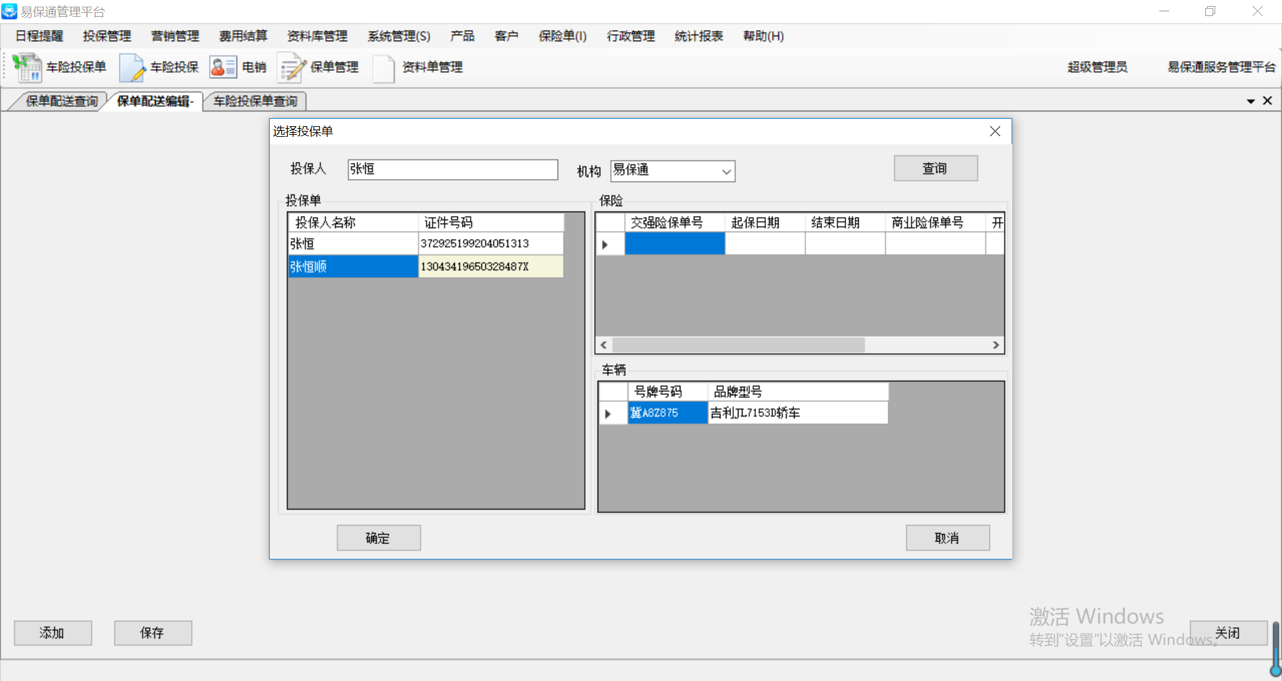Screen dimensions: 1282x681
Task: Open 保单管理 toolbar icon
Action: coord(291,67)
